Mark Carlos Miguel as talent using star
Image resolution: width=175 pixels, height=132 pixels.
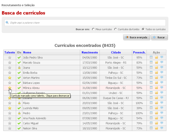pyautogui.click(x=10, y=123)
